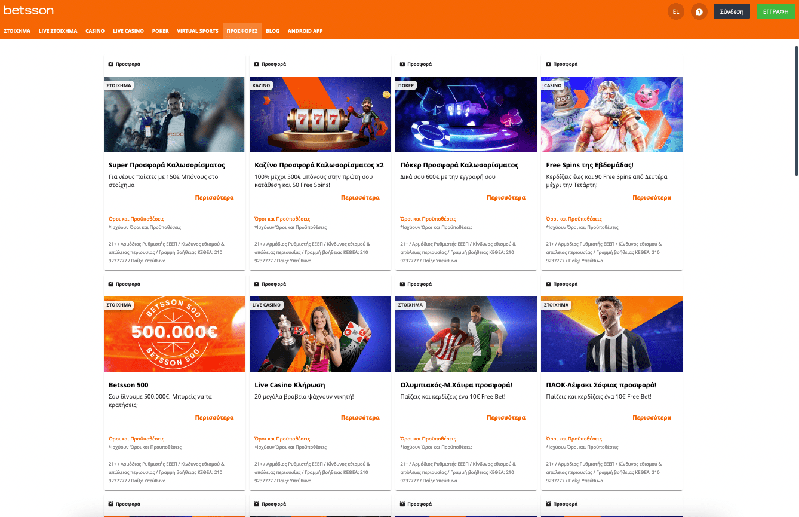
Task: Open the VIRTUAL SPORTS menu item
Action: (198, 31)
